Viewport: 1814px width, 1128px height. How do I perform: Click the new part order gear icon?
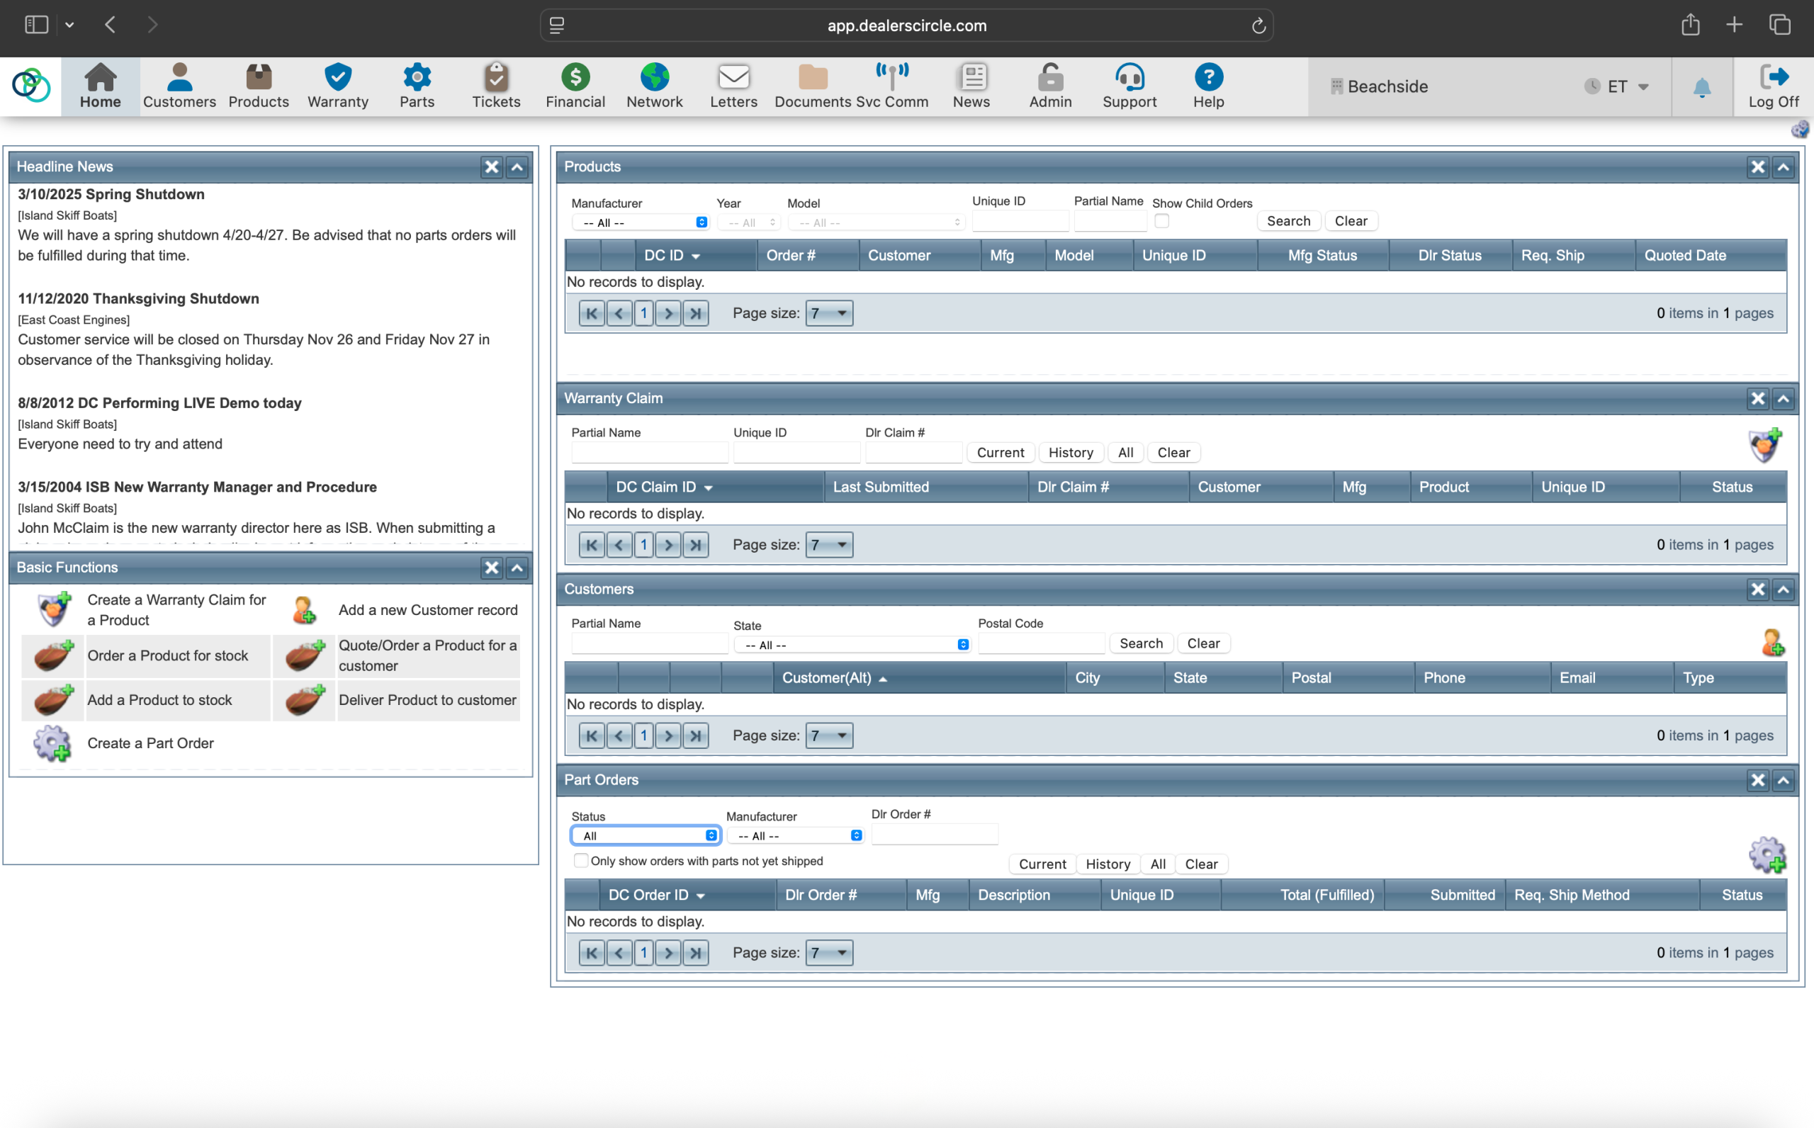(1767, 855)
